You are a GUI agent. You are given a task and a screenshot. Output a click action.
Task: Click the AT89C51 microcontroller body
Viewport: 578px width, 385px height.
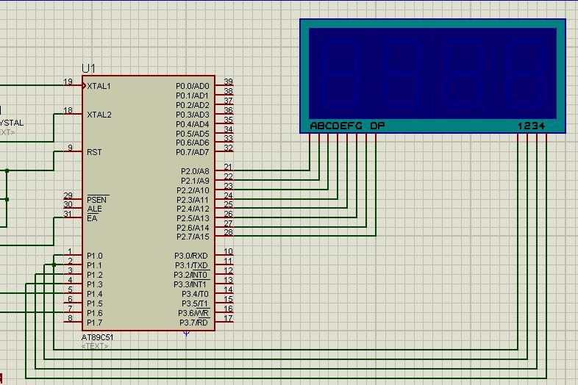[x=149, y=204]
